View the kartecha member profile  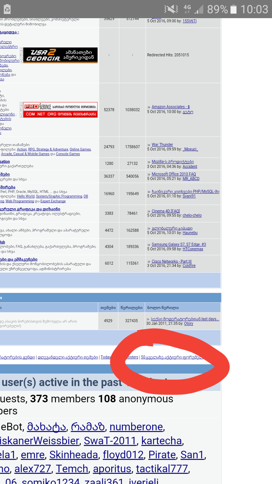(162, 441)
